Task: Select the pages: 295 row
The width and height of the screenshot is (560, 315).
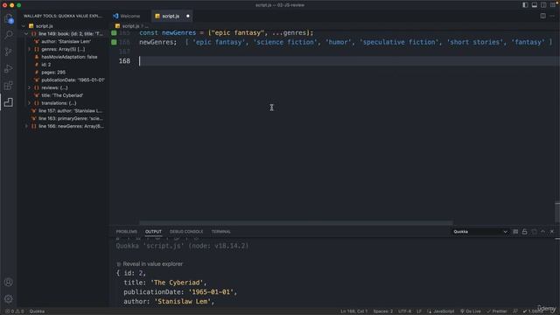Action: [x=63, y=72]
